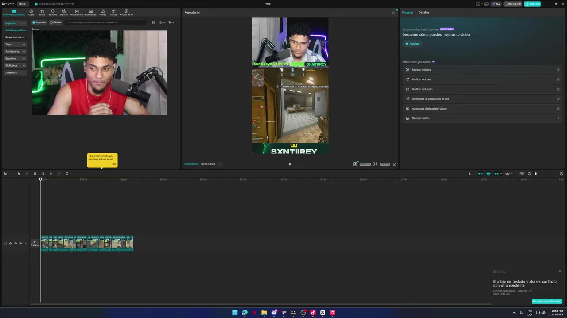
Task: Click the Portada cover button
Action: pyautogui.click(x=35, y=243)
